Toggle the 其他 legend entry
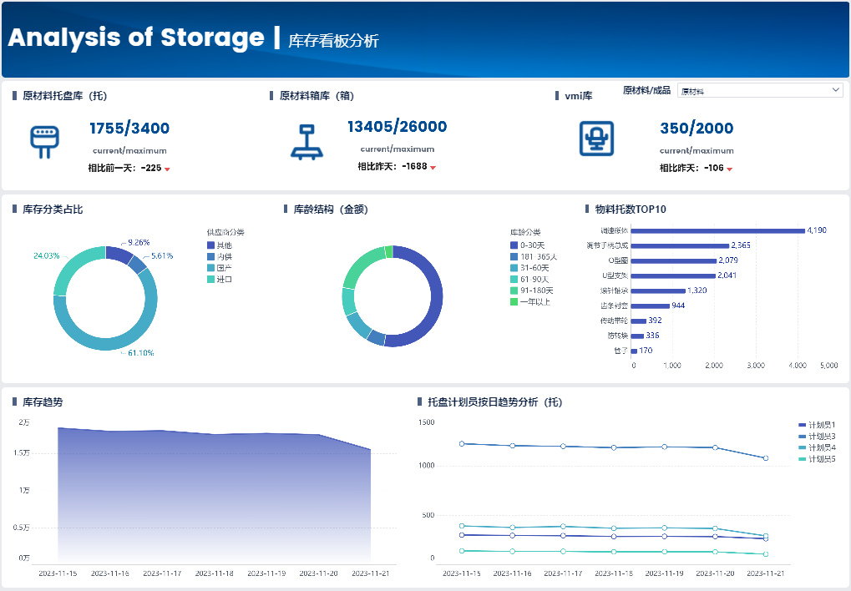Viewport: 851px width, 591px height. click(220, 245)
